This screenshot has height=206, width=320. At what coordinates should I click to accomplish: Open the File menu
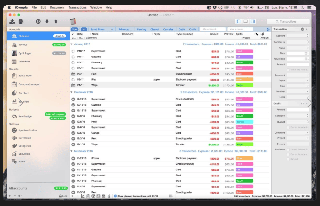pos(34,7)
